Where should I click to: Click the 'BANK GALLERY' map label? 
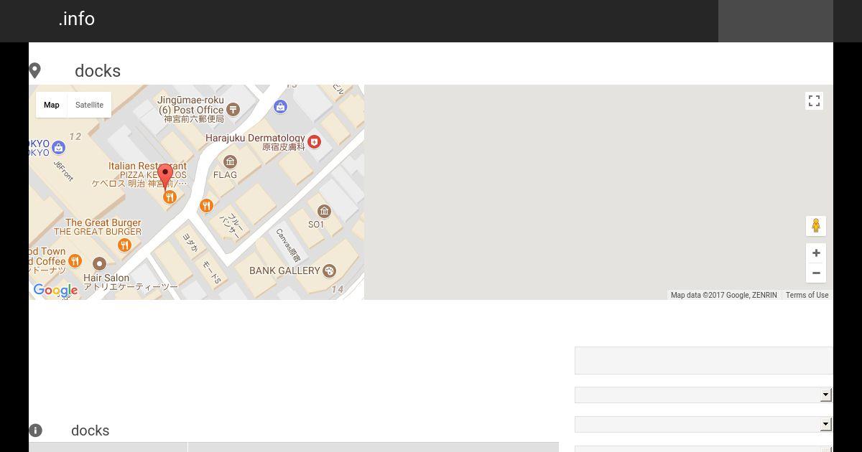click(284, 270)
